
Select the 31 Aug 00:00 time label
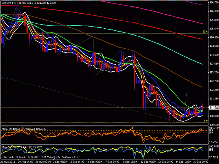(x=43, y=162)
